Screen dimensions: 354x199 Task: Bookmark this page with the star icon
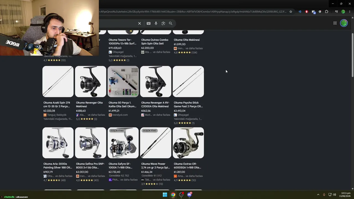[291, 12]
